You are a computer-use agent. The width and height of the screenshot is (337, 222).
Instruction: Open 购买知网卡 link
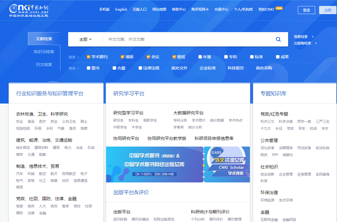(x=200, y=9)
